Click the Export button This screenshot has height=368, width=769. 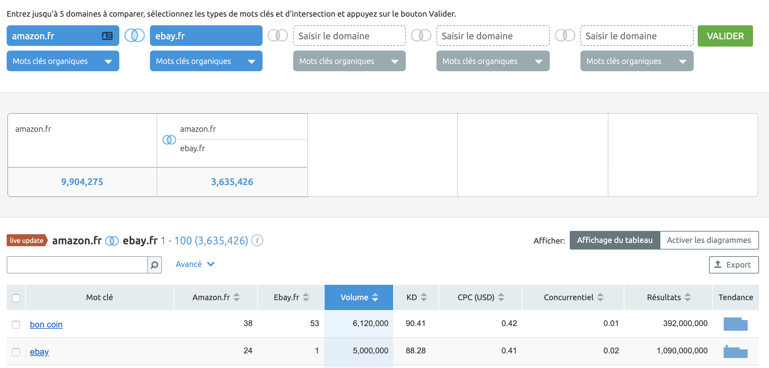(734, 265)
